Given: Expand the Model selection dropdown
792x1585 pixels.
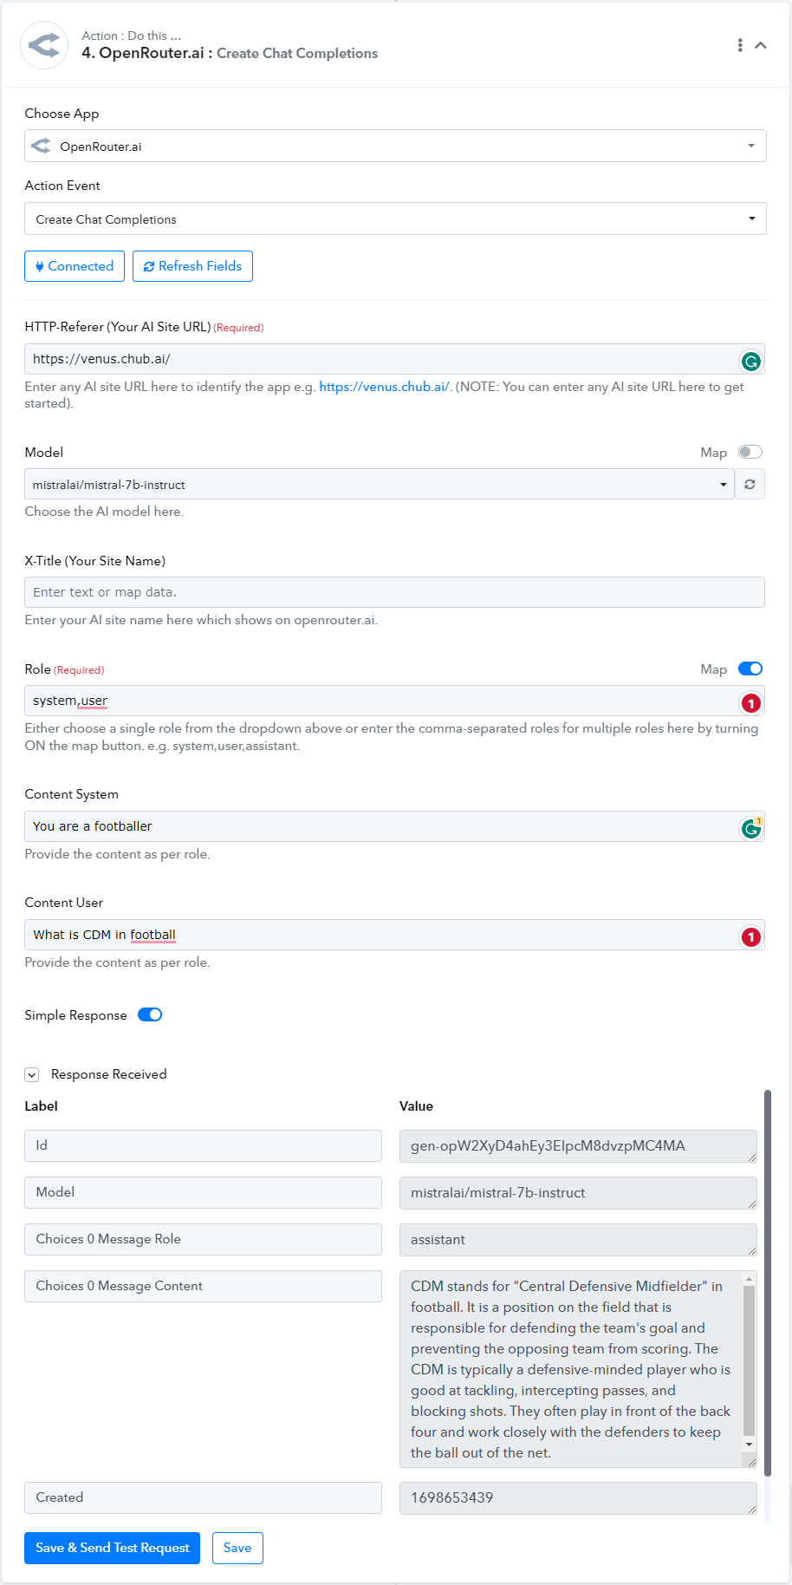Looking at the screenshot, I should [x=380, y=485].
